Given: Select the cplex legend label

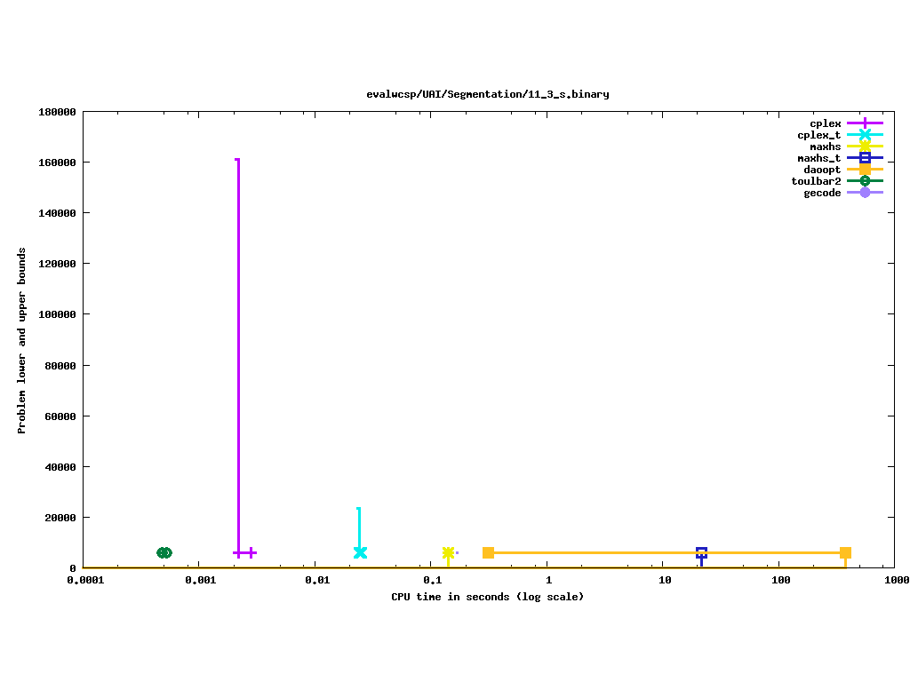Looking at the screenshot, I should (825, 123).
